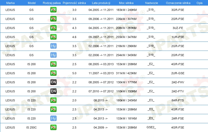Select the 08.2005 -> 03.2013 production date

pyautogui.click(x=101, y=64)
